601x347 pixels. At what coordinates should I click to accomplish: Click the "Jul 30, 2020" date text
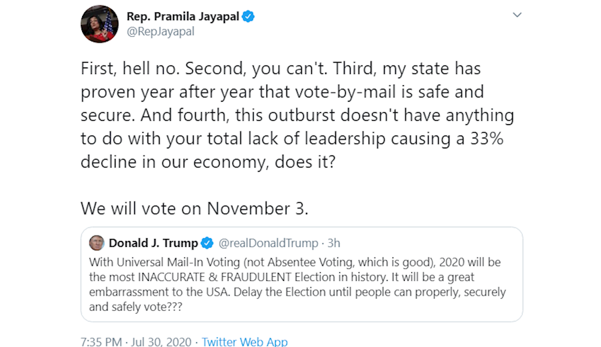click(161, 342)
